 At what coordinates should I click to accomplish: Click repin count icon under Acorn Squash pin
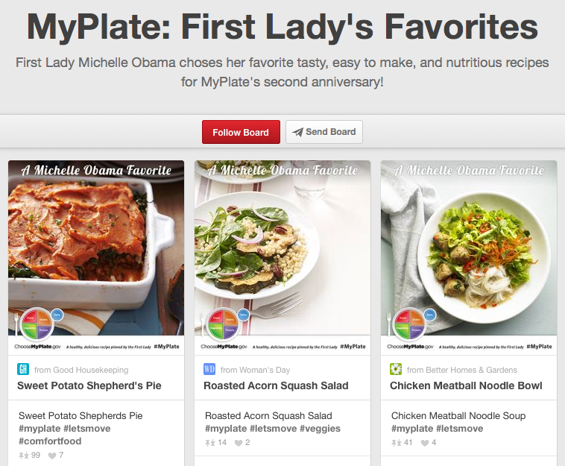coord(210,443)
